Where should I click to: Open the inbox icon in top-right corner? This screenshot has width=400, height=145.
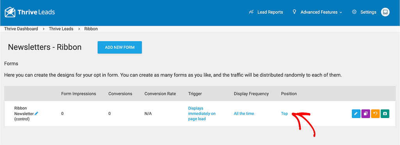385,12
